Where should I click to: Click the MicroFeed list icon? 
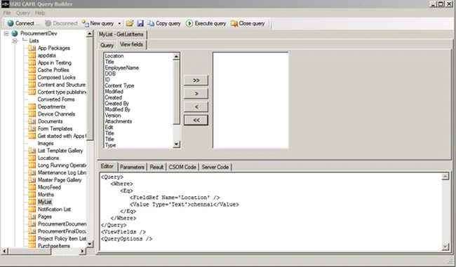click(x=32, y=187)
